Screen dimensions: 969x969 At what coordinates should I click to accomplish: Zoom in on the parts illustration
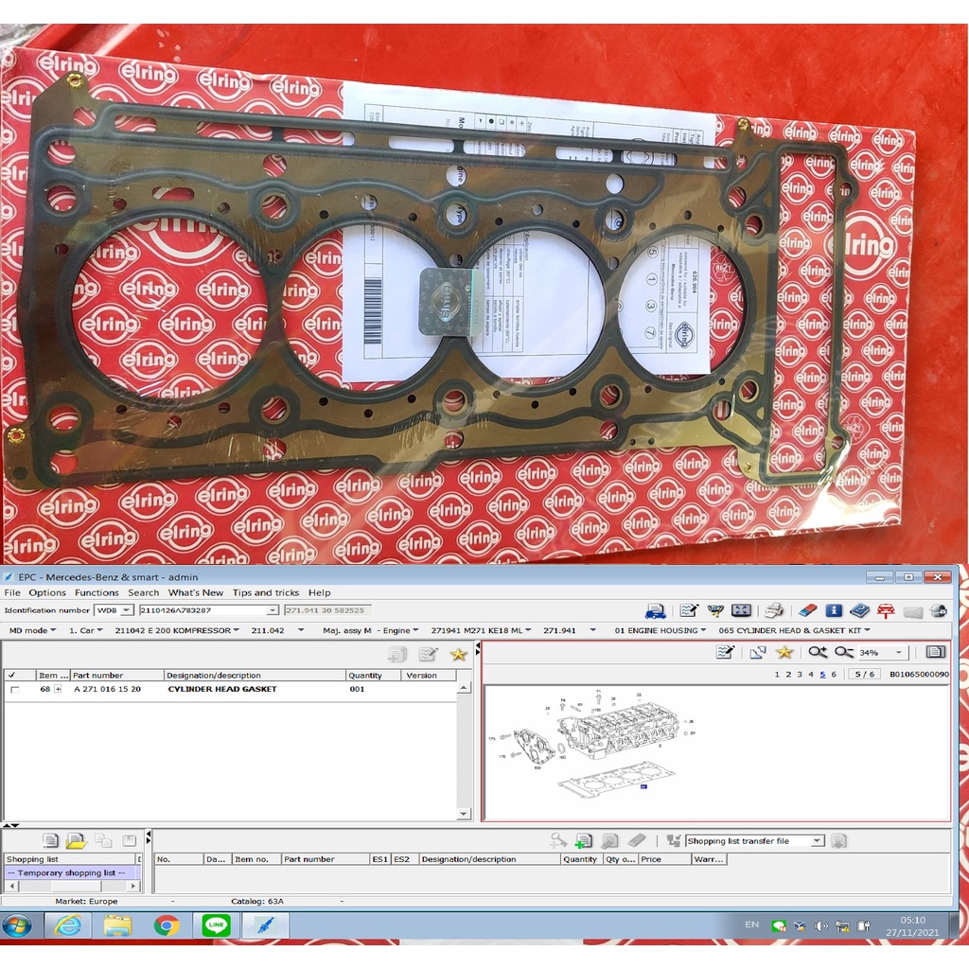click(x=818, y=652)
